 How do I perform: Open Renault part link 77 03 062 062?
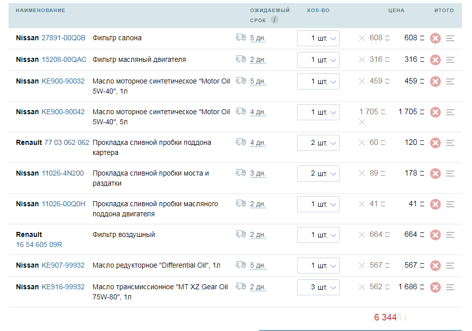[x=67, y=142]
